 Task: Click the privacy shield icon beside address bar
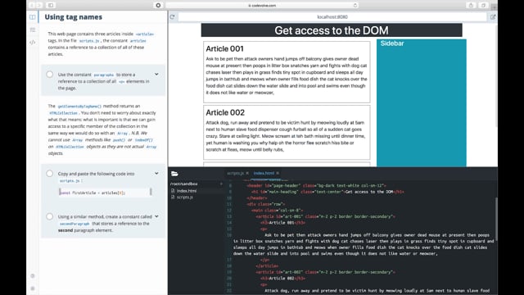(158, 6)
